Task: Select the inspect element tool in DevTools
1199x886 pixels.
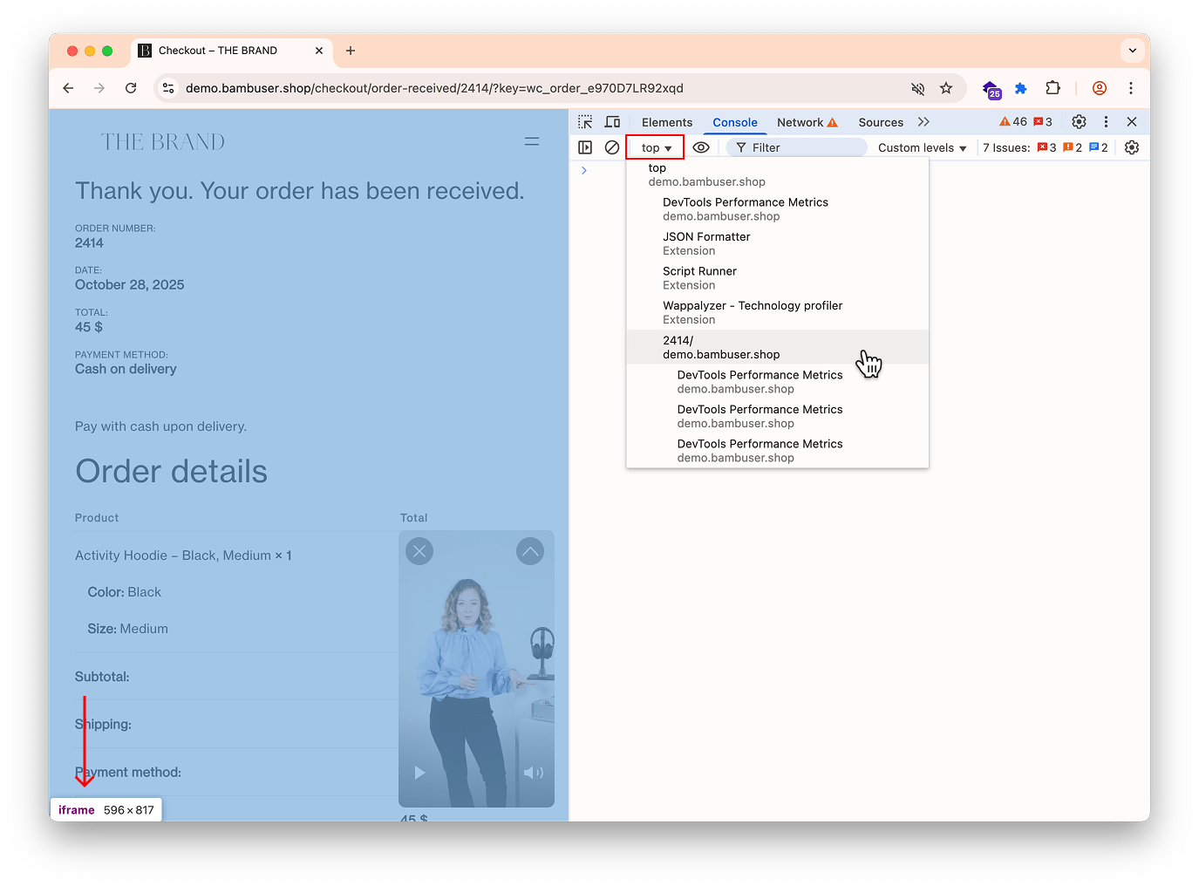Action: coord(585,122)
